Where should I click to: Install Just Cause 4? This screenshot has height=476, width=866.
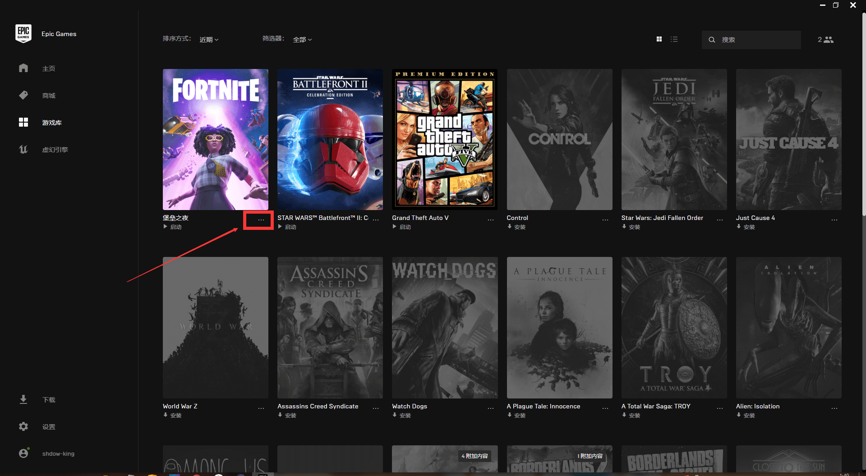(x=746, y=227)
